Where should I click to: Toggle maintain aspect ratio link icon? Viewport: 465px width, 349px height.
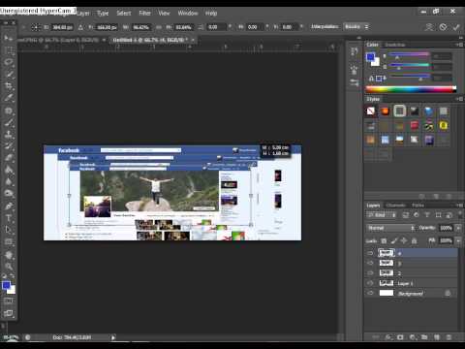click(x=159, y=27)
